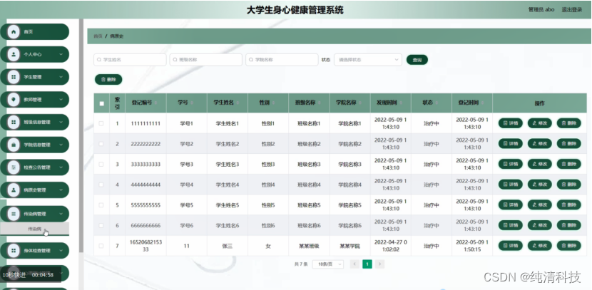Sort by 登记时间 column arrows
The image size is (592, 290).
[x=481, y=103]
